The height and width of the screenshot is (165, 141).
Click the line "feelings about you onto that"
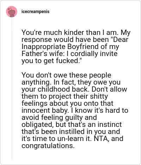point(67,103)
